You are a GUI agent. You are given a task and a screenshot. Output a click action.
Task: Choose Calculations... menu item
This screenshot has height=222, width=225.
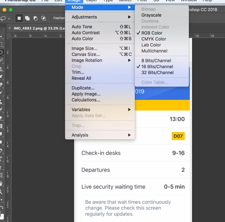(100, 100)
